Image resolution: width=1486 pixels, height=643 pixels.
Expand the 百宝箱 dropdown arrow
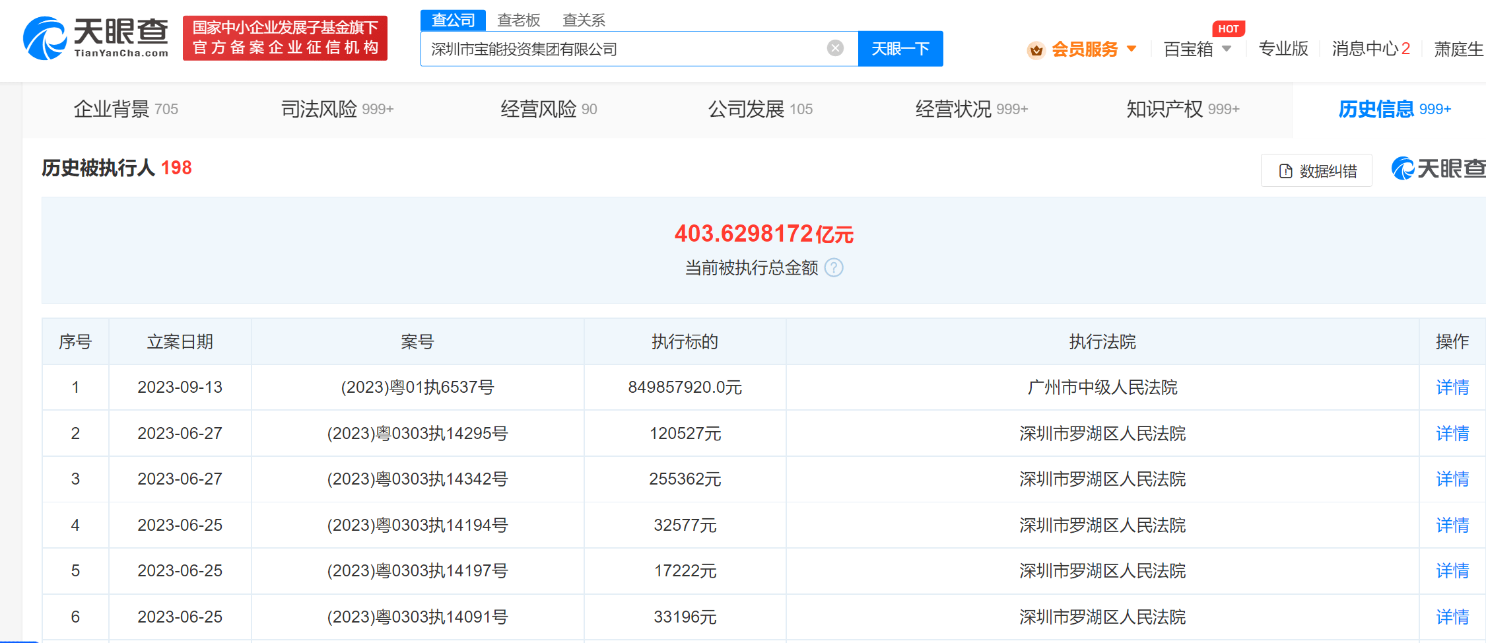pos(1227,49)
